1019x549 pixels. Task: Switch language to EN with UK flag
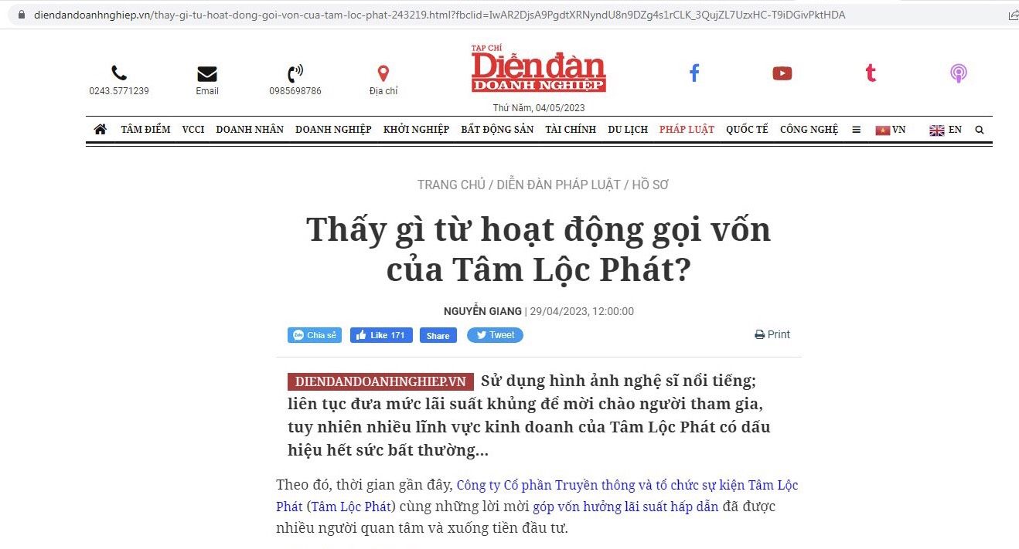pyautogui.click(x=946, y=130)
